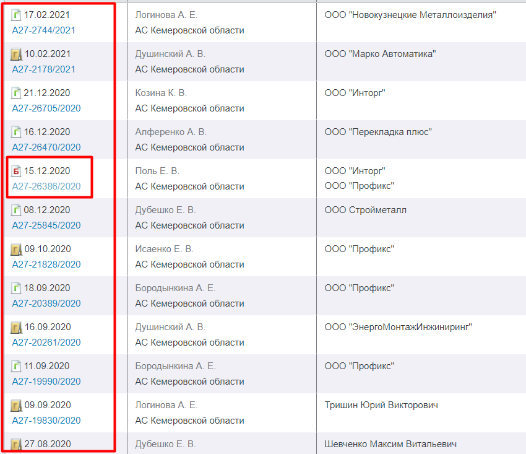Image resolution: width=526 pixels, height=454 pixels.
Task: Open case А27-25845/2020
Action: click(46, 225)
